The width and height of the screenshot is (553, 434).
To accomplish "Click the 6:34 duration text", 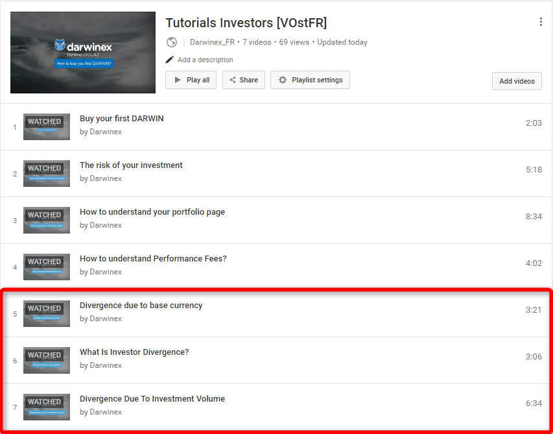I will (x=534, y=404).
